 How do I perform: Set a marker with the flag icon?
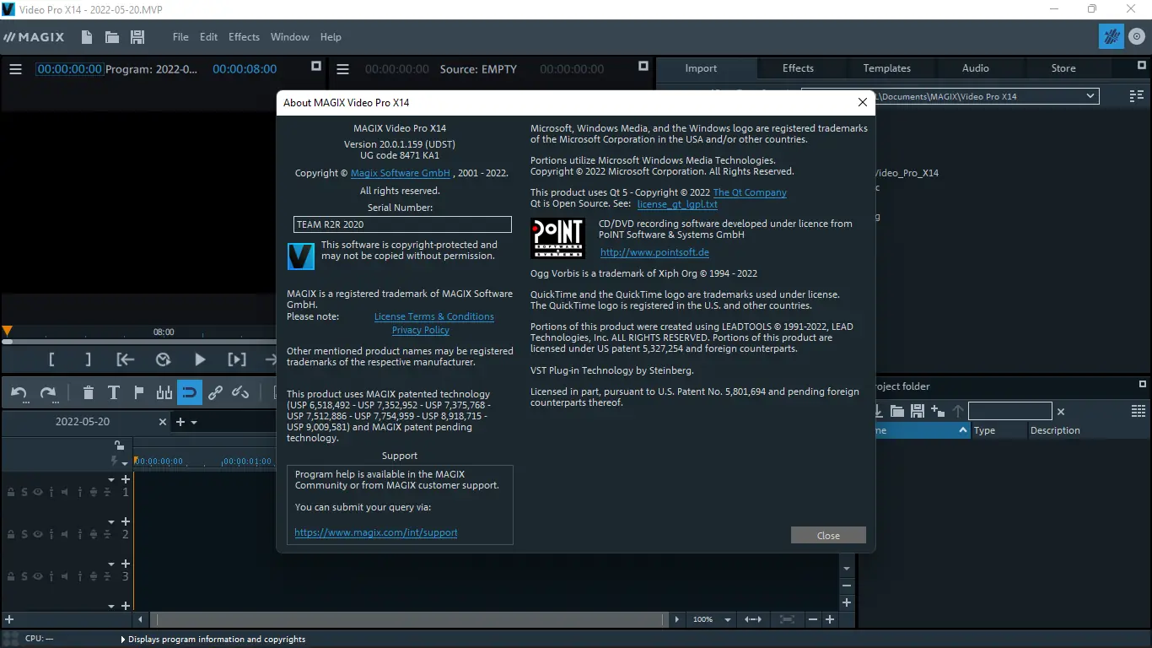[139, 392]
